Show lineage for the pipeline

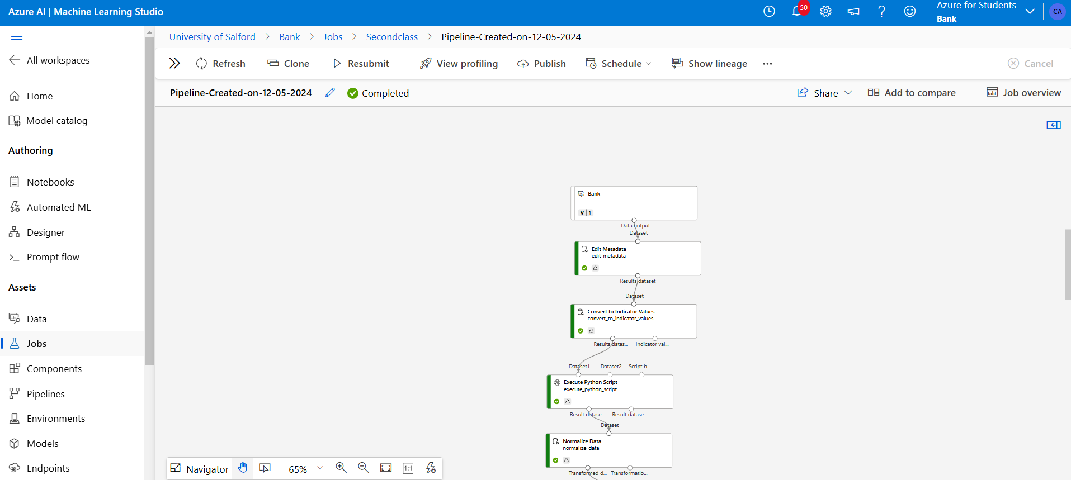coord(709,64)
